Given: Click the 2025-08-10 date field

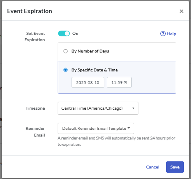Looking at the screenshot, I should pyautogui.click(x=88, y=82).
